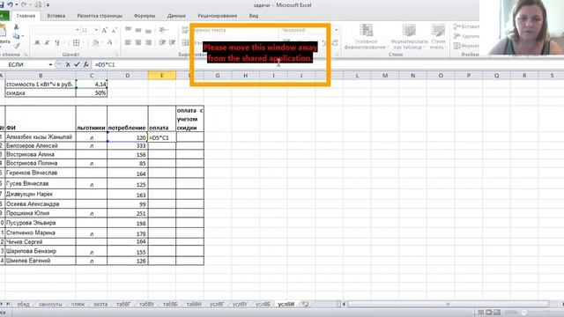564x317 pixels.
Task: Cancel formula entry with the X icon
Action: (68, 64)
